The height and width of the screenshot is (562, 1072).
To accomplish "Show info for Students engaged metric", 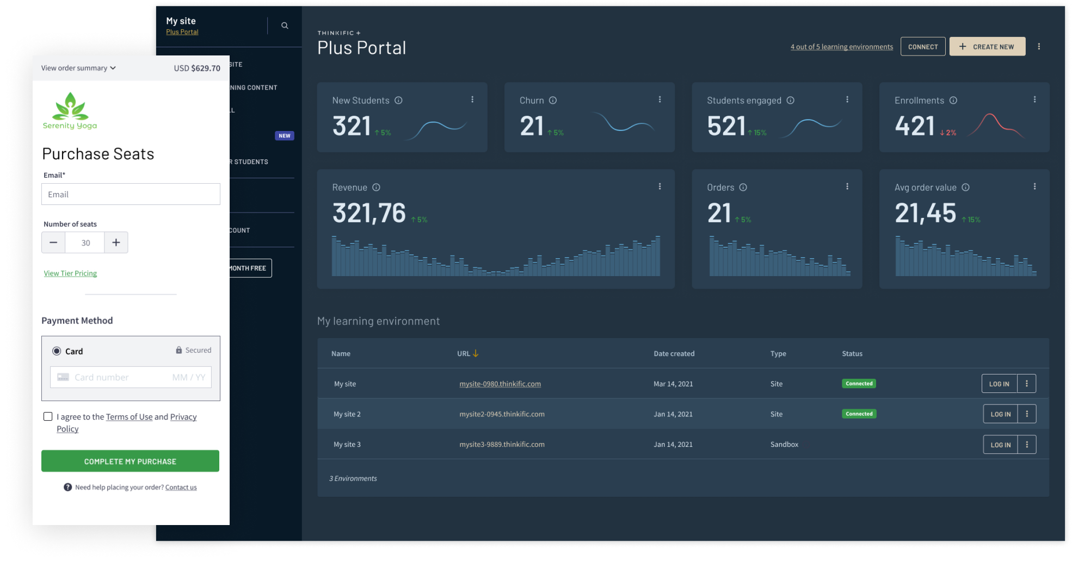I will [791, 101].
